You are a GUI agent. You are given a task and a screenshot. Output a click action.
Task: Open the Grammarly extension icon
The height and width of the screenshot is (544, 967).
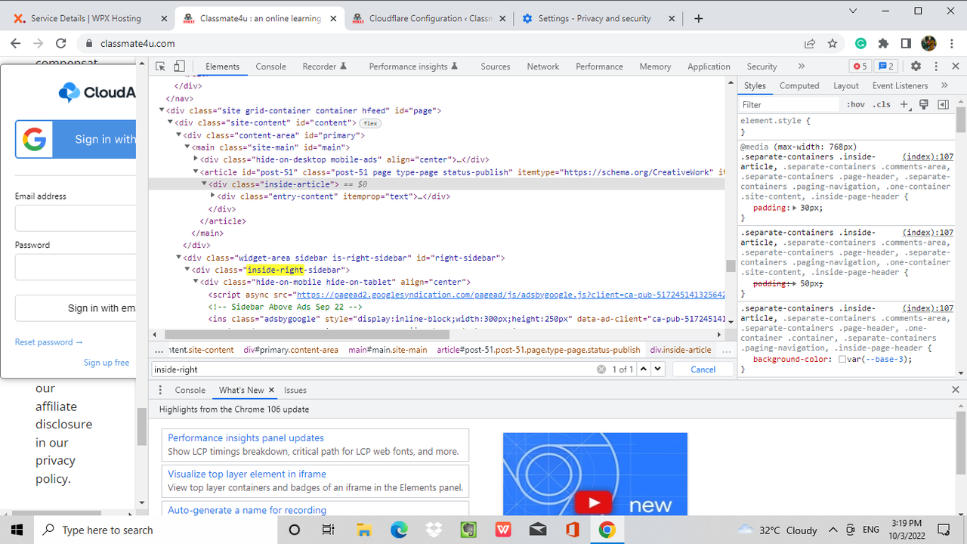click(861, 44)
